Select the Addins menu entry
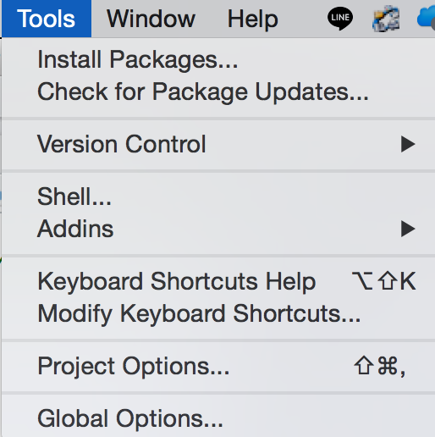Screen dimensions: 435x437 tap(218, 229)
